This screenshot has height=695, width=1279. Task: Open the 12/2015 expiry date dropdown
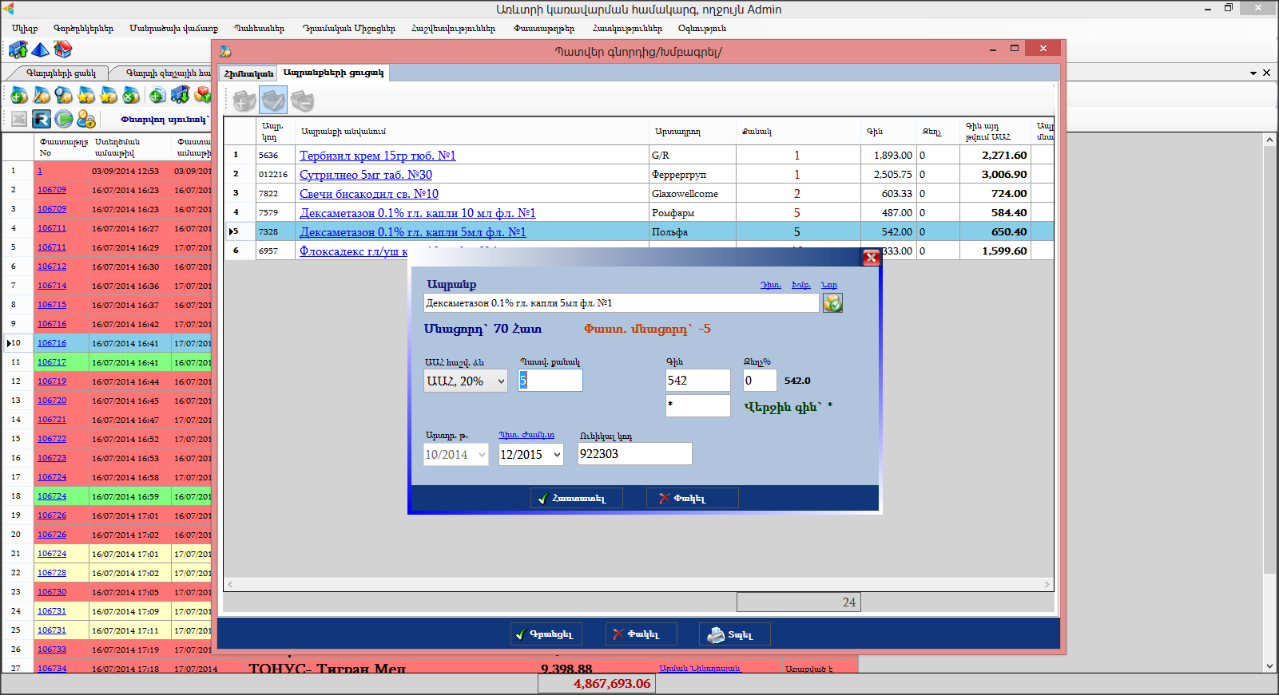[557, 455]
